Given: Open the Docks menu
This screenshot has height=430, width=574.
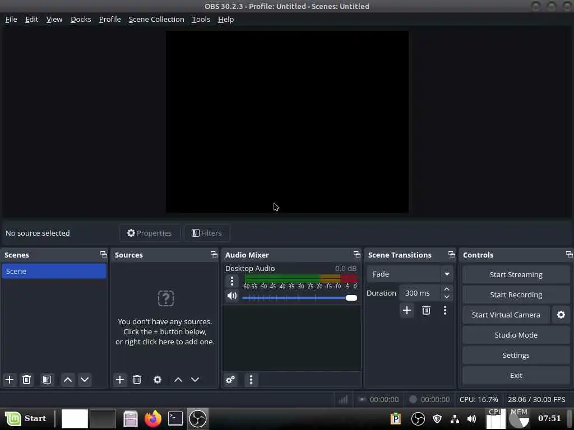Looking at the screenshot, I should pos(81,20).
